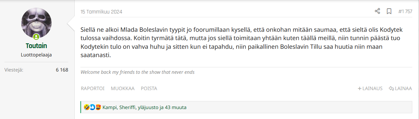This screenshot has width=419, height=119.
Task: Click the green online status badge on avatar
Action: pos(36,37)
